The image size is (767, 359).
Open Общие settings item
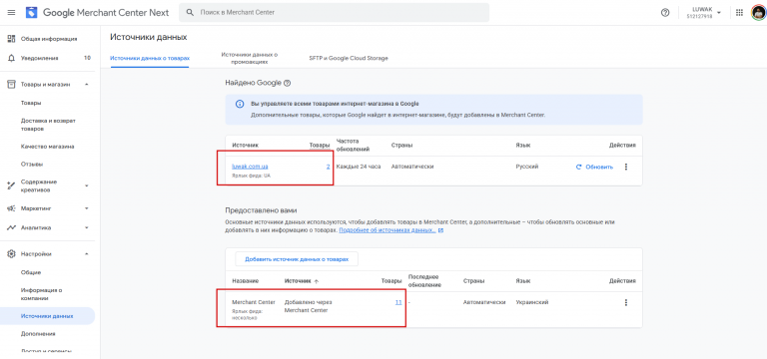tap(31, 272)
